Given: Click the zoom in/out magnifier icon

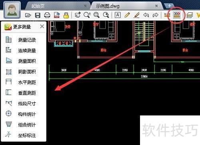Looking at the screenshot, I should pyautogui.click(x=87, y=15).
